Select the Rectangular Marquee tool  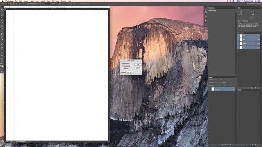coord(2,12)
